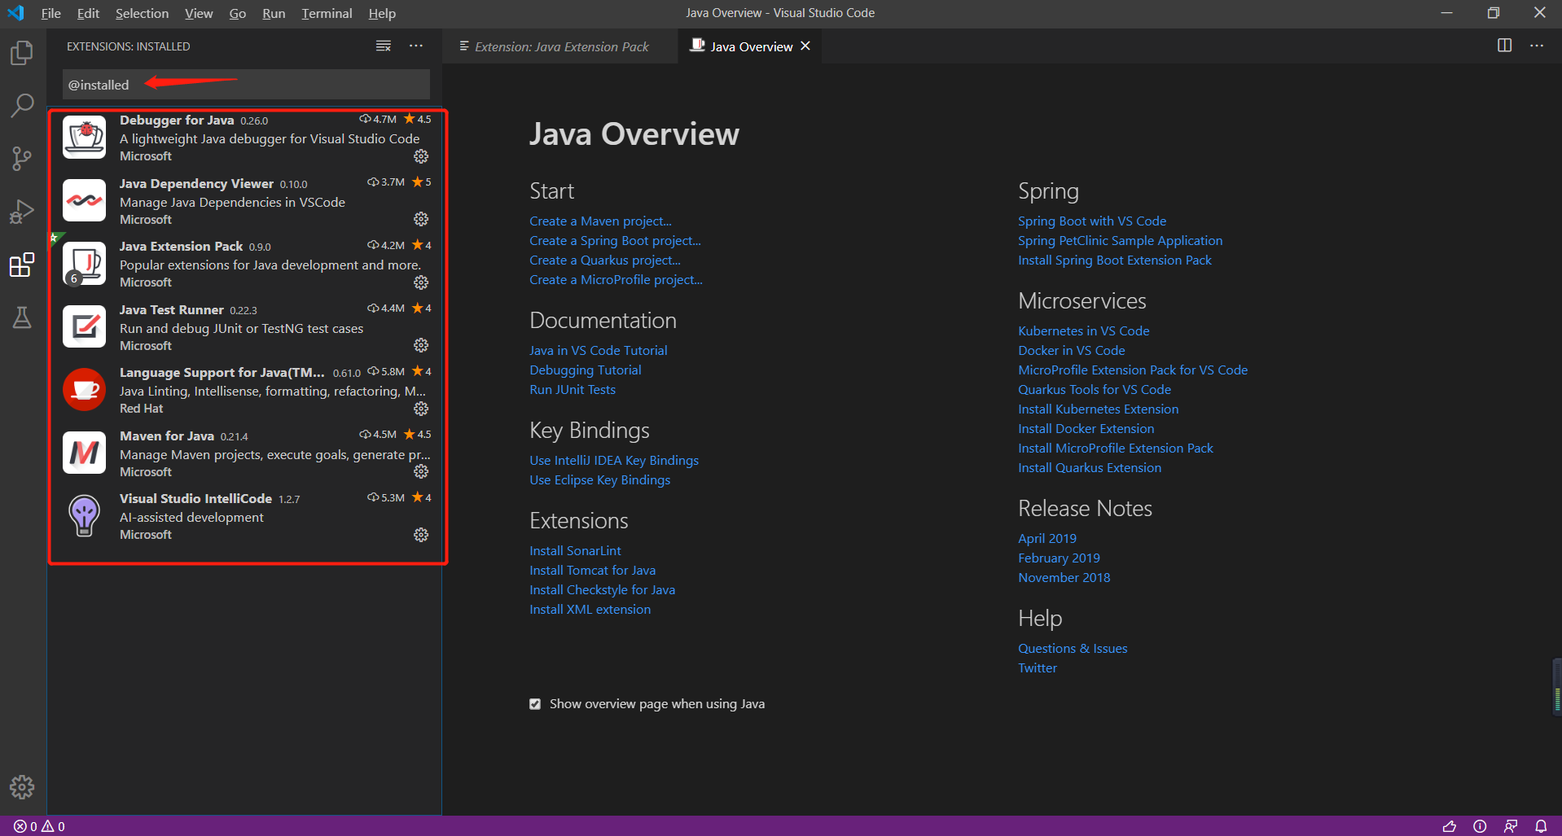The width and height of the screenshot is (1562, 836).
Task: Open the Extensions view More Actions menu
Action: 416,46
